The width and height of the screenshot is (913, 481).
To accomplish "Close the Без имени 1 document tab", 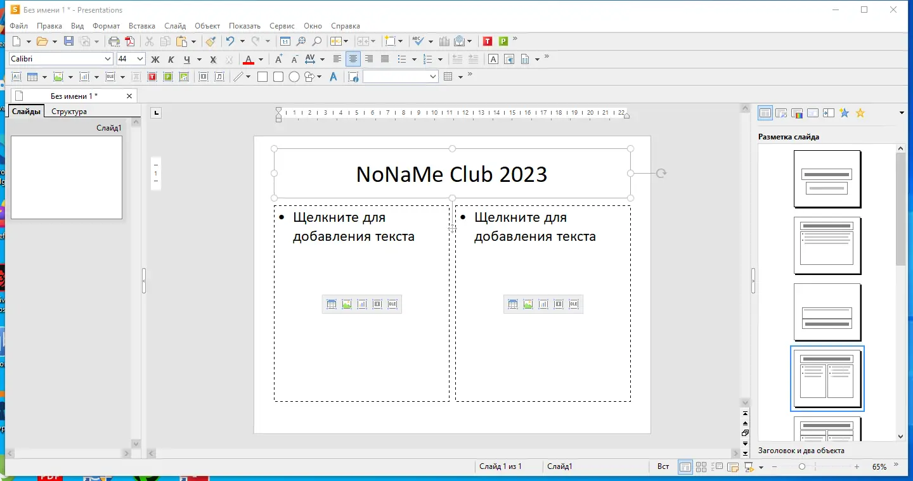I will click(129, 96).
